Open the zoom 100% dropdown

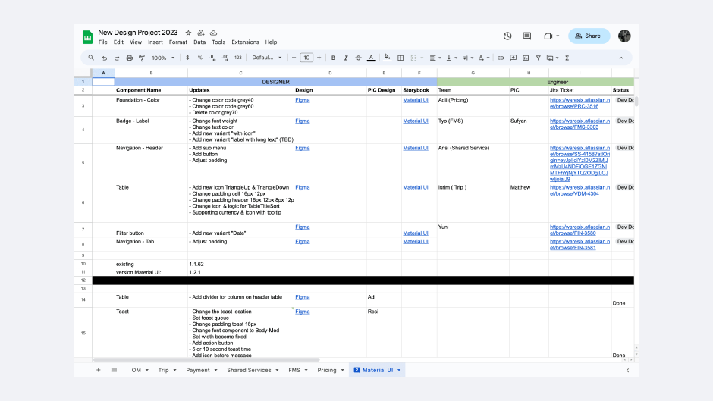[x=163, y=58]
